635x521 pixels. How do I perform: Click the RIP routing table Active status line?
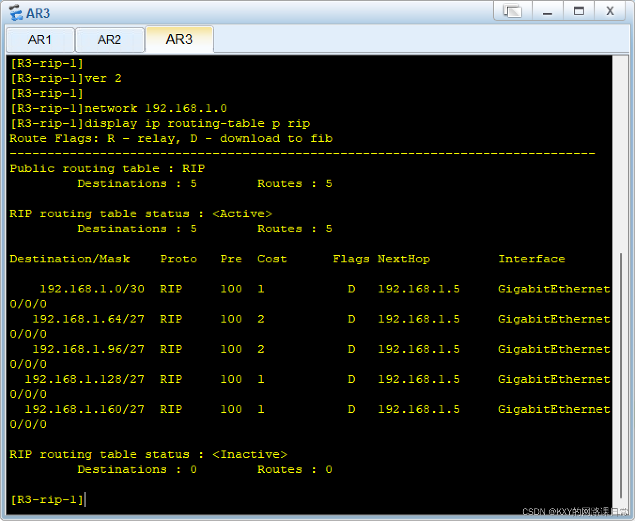pyautogui.click(x=141, y=213)
